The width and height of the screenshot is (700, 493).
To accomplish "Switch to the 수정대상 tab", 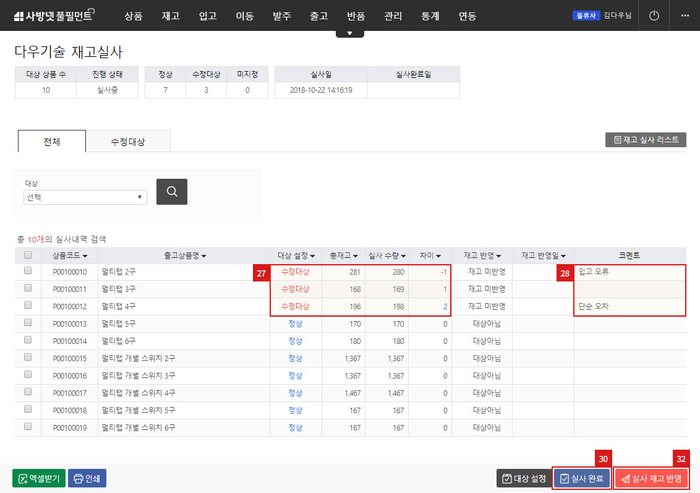I will click(128, 141).
